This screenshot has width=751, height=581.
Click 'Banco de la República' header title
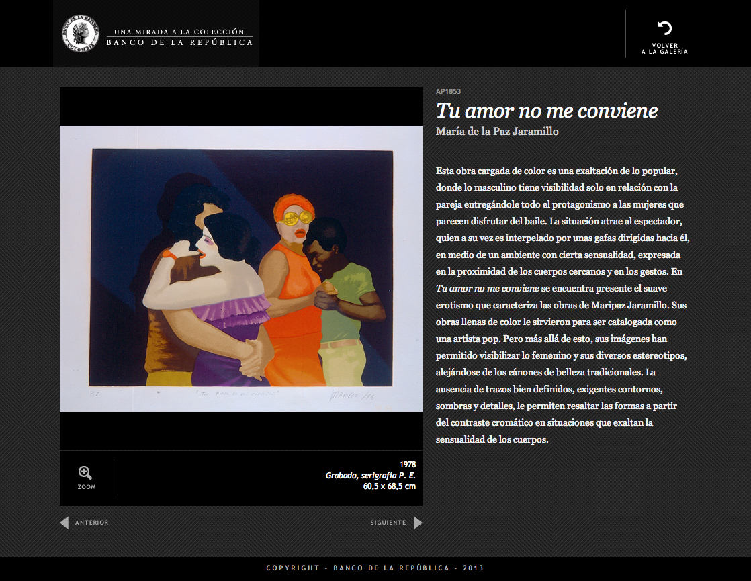179,42
